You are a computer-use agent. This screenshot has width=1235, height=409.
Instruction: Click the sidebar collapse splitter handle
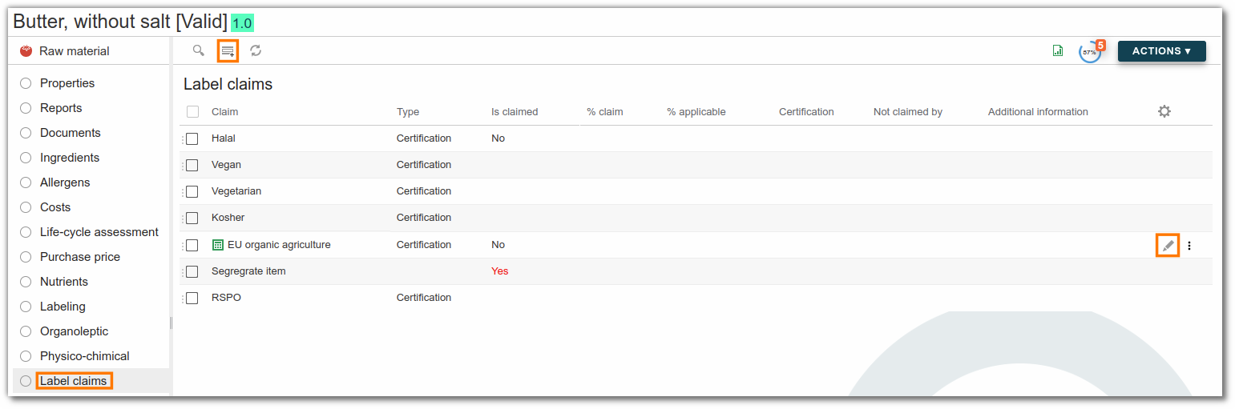pyautogui.click(x=171, y=323)
